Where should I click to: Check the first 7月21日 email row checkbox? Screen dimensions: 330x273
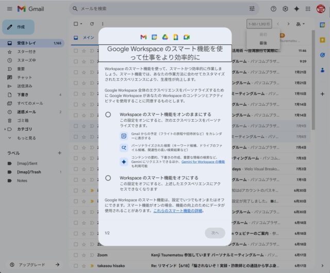[x=76, y=72]
